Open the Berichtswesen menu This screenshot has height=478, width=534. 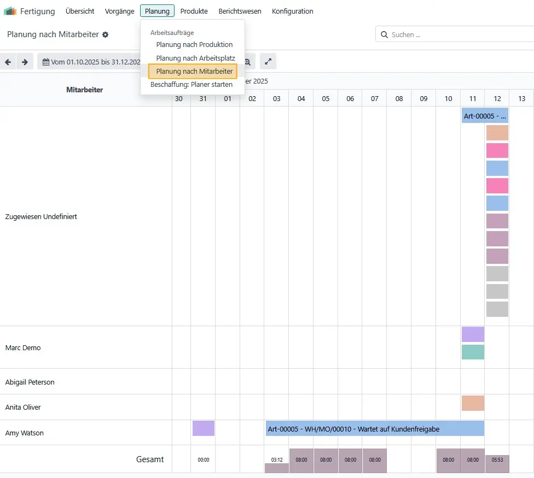[240, 11]
